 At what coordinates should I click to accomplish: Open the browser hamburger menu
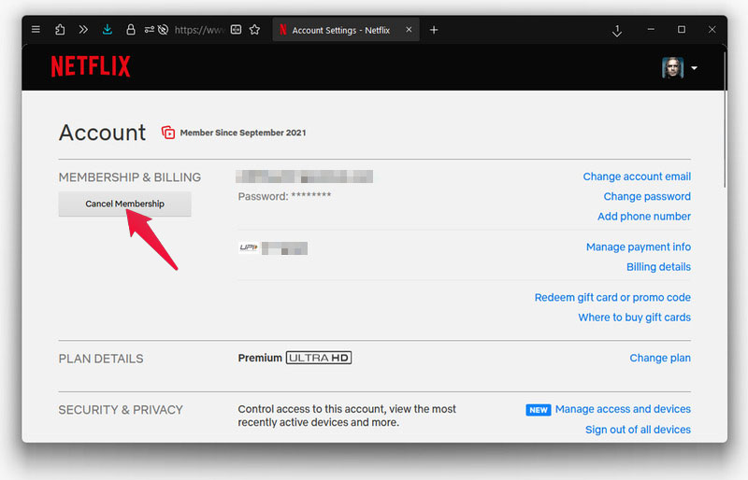36,30
